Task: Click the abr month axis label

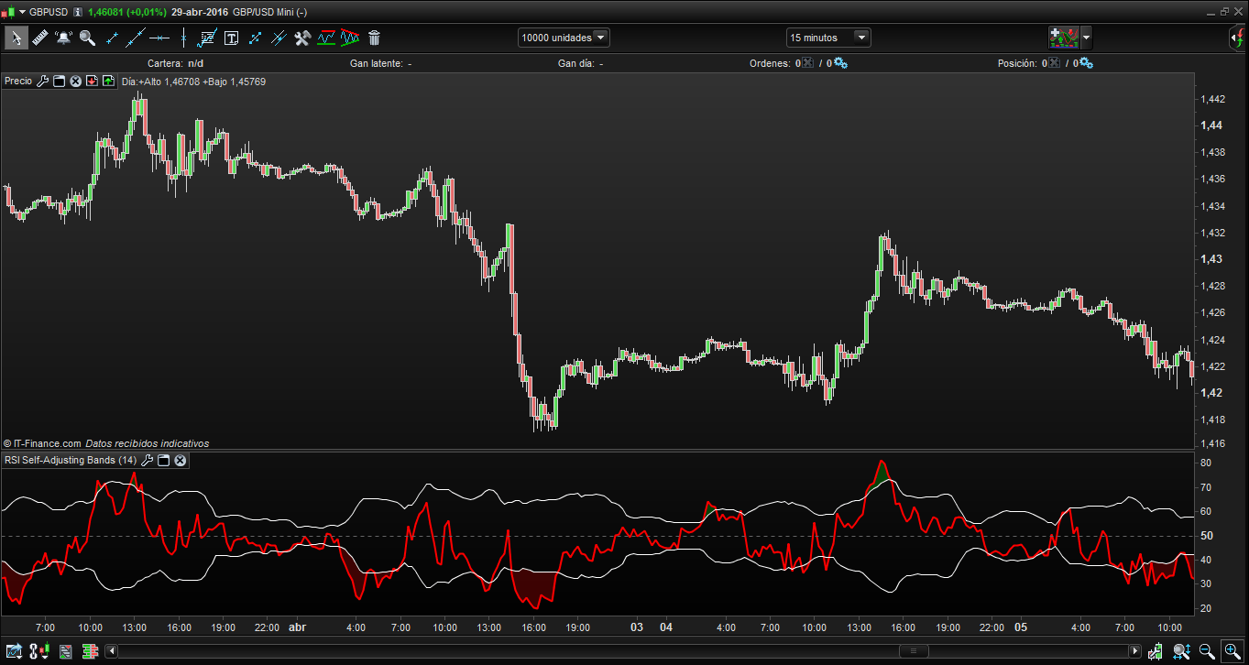Action: (x=297, y=627)
